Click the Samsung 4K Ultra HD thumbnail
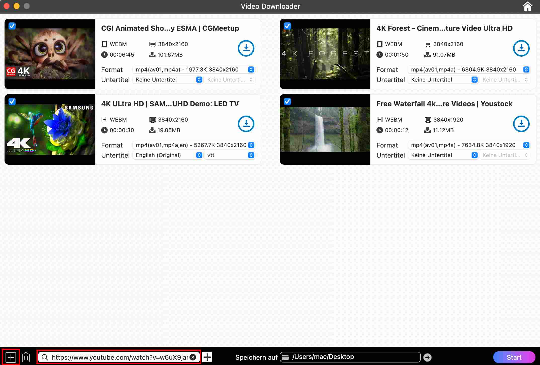 click(50, 129)
